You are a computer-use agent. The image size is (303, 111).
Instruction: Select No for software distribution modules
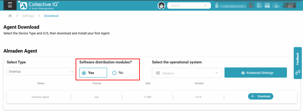124,73
